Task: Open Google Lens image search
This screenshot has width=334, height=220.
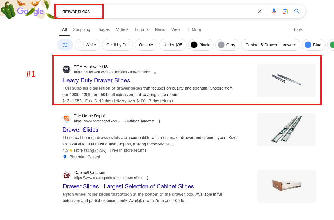Action: click(x=285, y=11)
